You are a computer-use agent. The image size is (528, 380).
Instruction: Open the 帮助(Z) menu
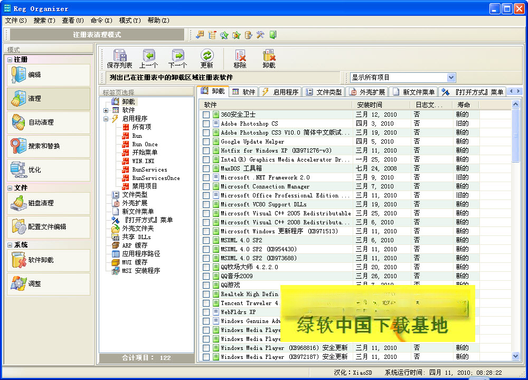[x=158, y=21]
